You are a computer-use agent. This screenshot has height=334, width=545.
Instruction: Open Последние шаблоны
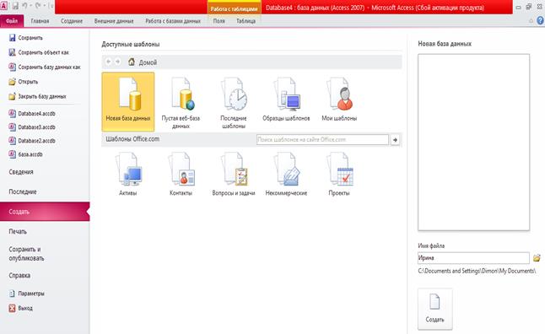coord(234,103)
